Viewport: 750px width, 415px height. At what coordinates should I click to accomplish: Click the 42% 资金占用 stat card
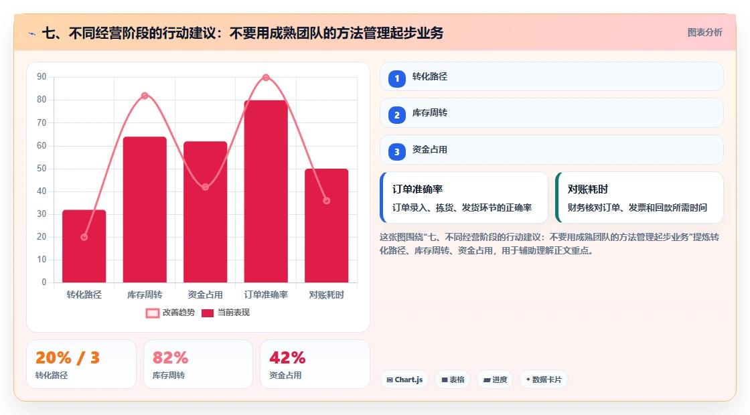tap(315, 364)
